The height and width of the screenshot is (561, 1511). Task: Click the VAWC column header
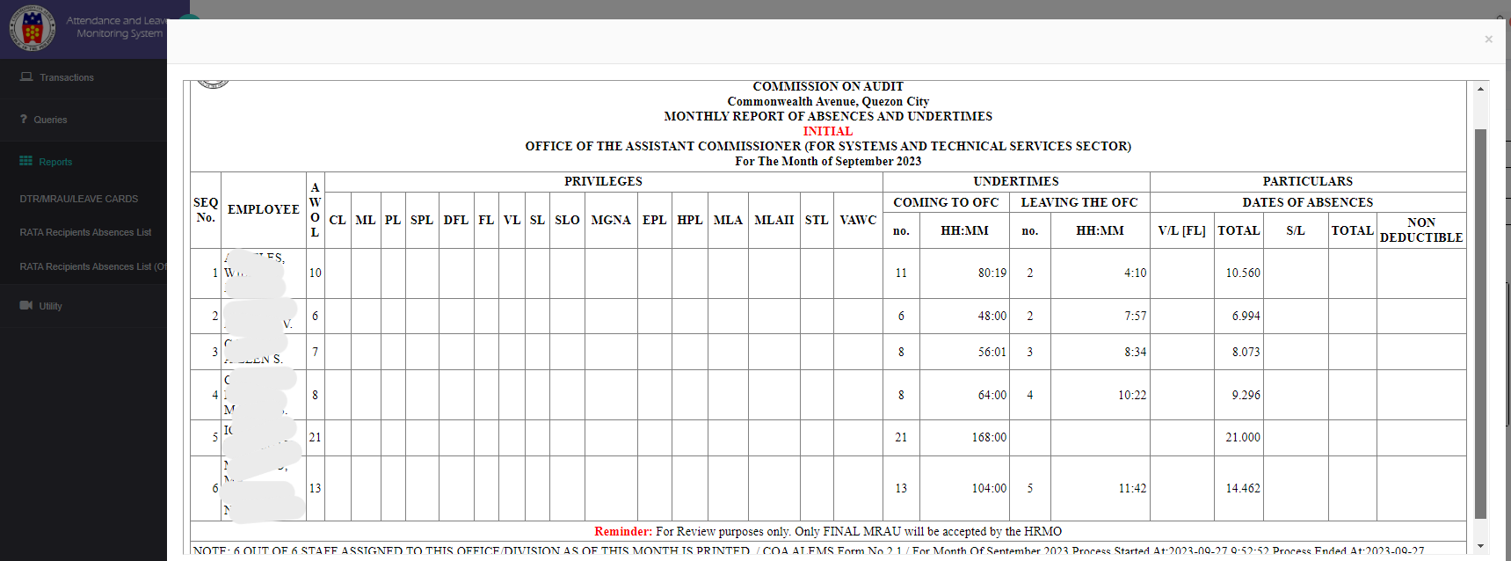pyautogui.click(x=858, y=220)
